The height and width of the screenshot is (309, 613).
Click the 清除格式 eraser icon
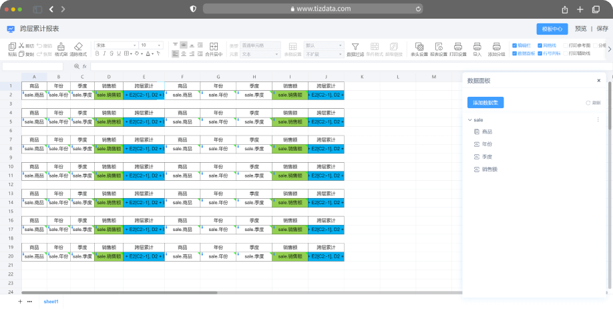tap(77, 47)
